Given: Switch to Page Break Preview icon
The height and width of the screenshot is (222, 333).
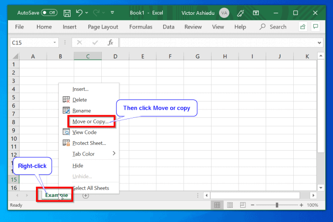Looking at the screenshot, I should [x=242, y=205].
